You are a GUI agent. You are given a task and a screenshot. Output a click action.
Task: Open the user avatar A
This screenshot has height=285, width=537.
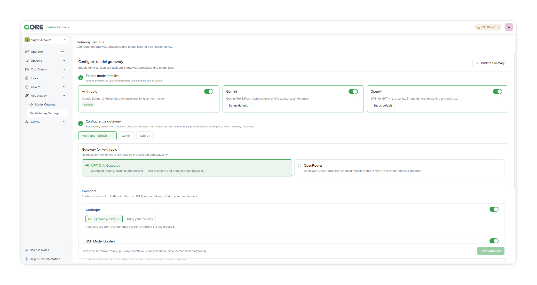click(509, 27)
